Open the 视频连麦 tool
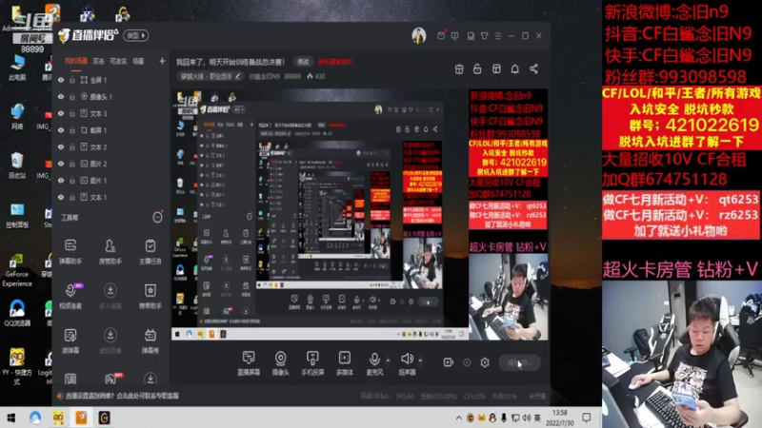This screenshot has width=762, height=428. [70, 296]
